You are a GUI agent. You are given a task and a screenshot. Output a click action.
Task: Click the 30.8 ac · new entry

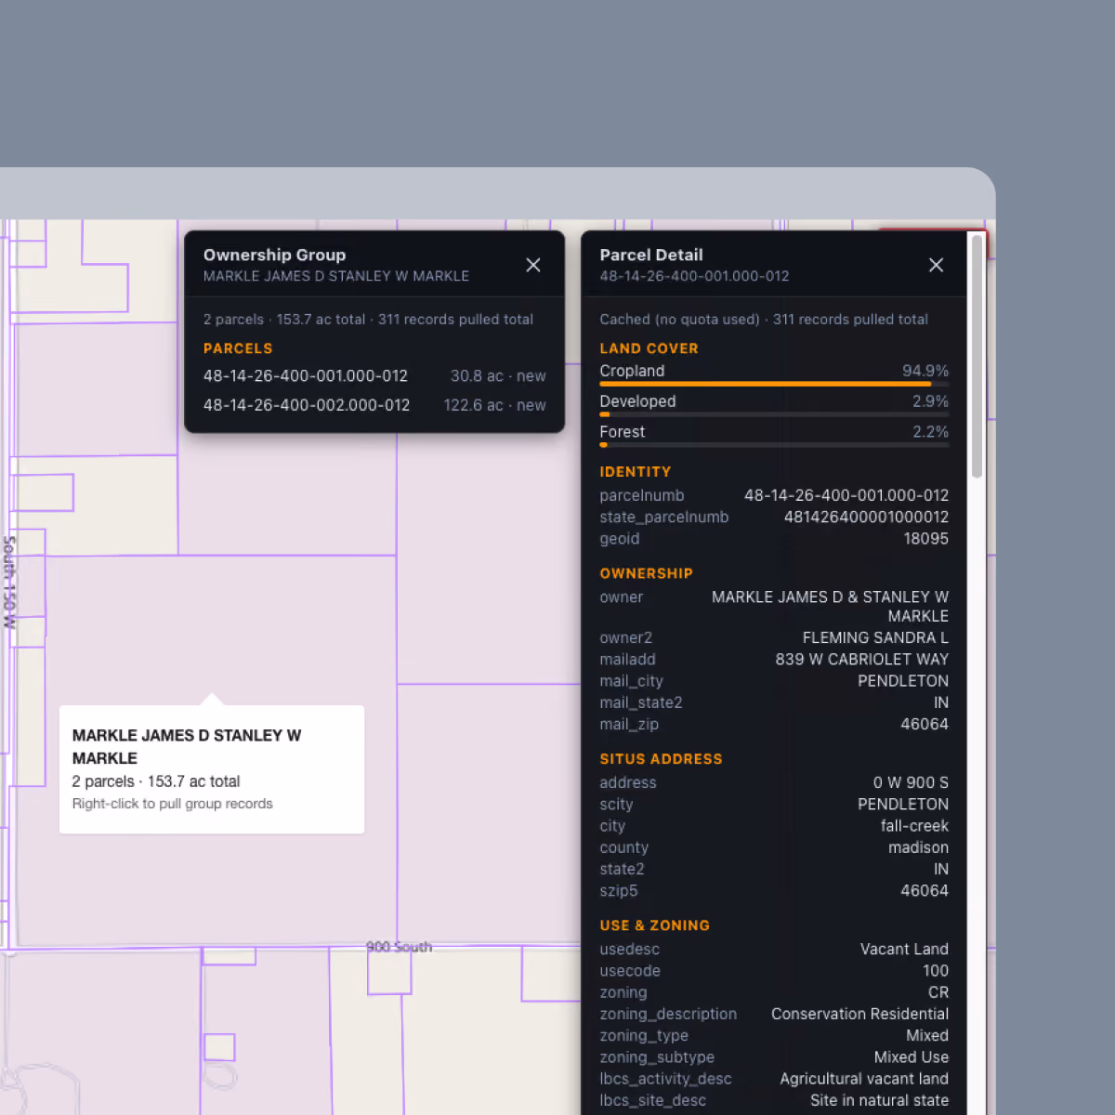[498, 376]
